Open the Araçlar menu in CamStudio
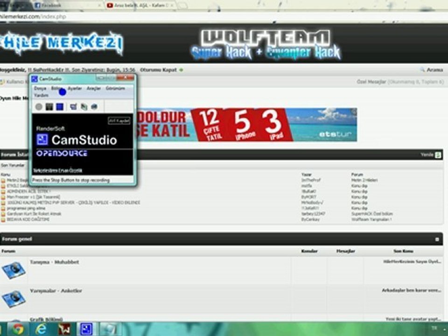 (94, 88)
